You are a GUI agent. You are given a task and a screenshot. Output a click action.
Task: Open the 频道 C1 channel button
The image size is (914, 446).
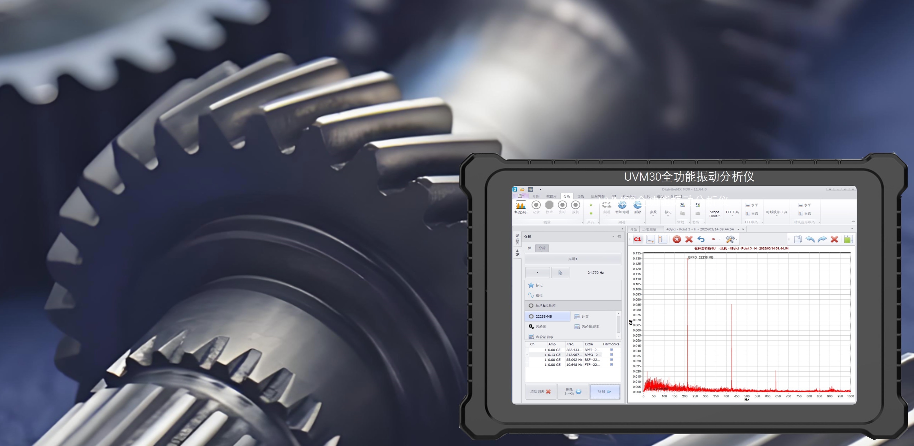[607, 207]
